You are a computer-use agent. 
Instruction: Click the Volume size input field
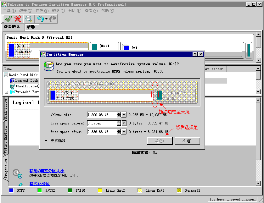click(x=101, y=115)
